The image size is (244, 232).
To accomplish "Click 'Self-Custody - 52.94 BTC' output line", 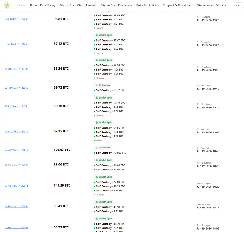I will [x=109, y=65].
